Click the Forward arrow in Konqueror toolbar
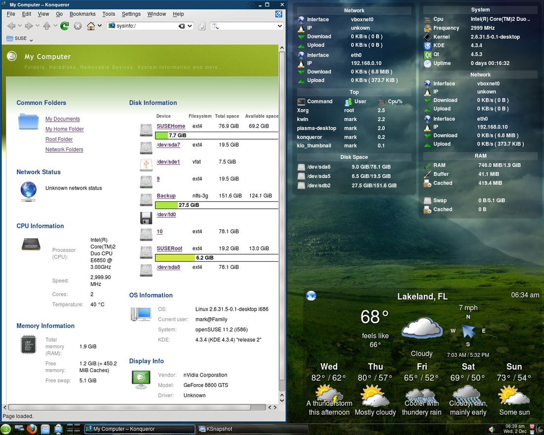544x435 pixels. point(29,26)
